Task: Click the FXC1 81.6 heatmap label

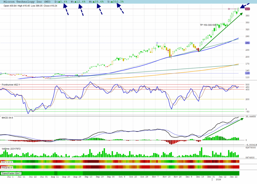Action: 7,162
